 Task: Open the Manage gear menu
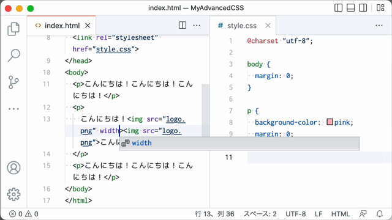[x=13, y=194]
